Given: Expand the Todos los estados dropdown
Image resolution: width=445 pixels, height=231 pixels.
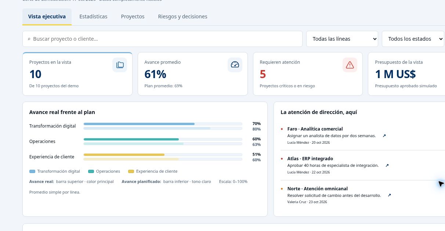Looking at the screenshot, I should click(413, 39).
